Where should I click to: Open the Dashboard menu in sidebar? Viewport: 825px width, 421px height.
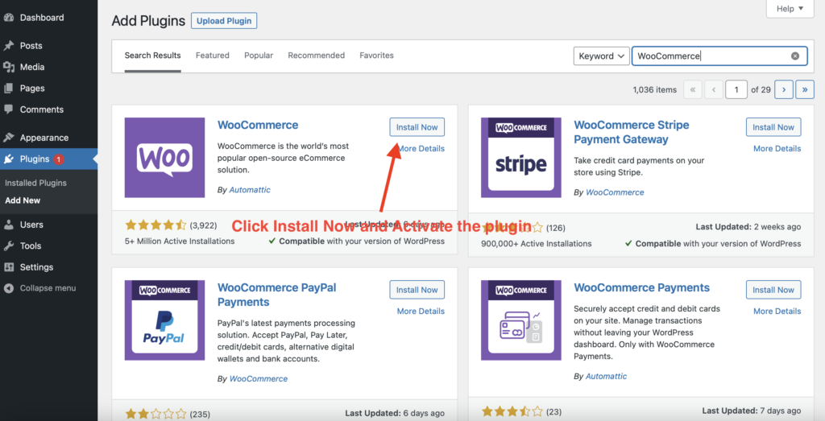[42, 17]
